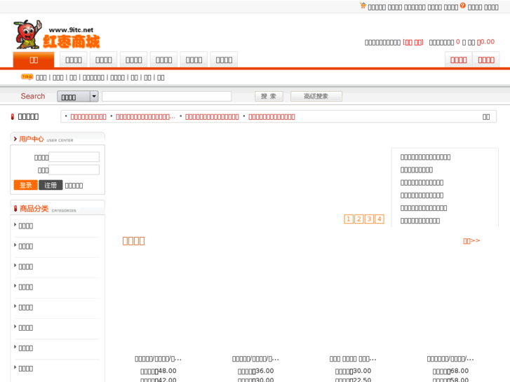510x382 pixels.
Task: Go to slide 3 in banner pager
Action: (369, 219)
